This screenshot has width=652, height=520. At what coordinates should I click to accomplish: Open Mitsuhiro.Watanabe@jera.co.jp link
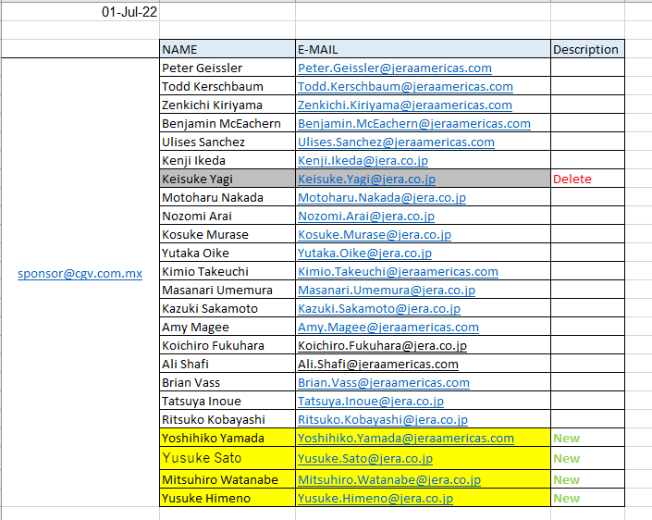pos(389,479)
